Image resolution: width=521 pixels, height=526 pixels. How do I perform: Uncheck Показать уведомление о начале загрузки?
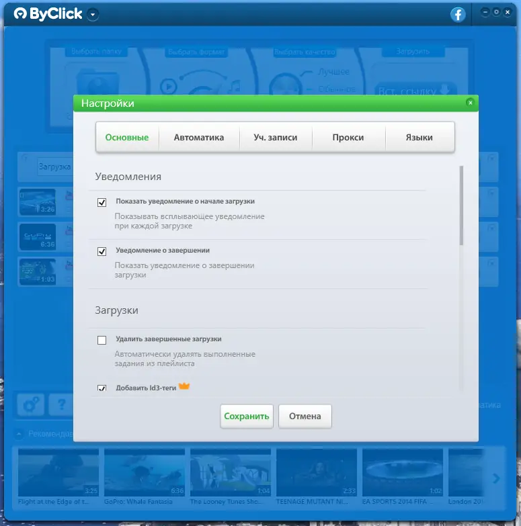pyautogui.click(x=102, y=202)
